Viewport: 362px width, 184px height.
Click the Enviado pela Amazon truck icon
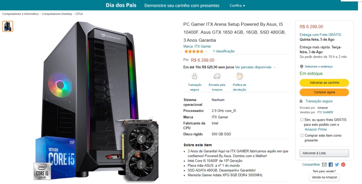217,76
